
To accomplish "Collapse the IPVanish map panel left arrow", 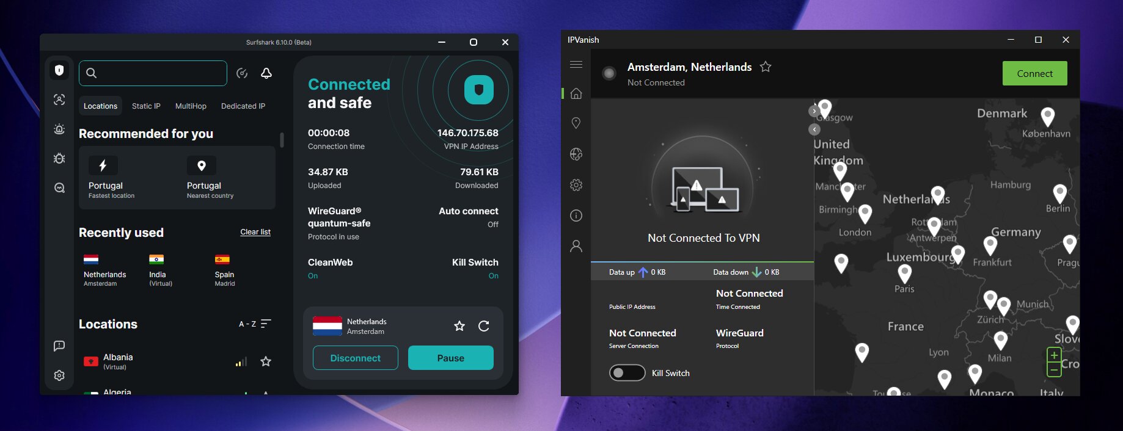I will click(x=814, y=129).
